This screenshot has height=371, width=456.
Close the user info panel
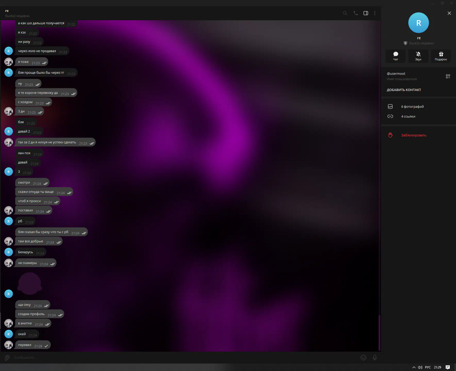[x=449, y=13]
